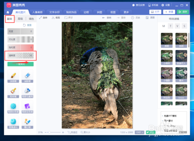Select the 涂鸦笔 doodle brush tool
The image size is (194, 141).
point(13,76)
